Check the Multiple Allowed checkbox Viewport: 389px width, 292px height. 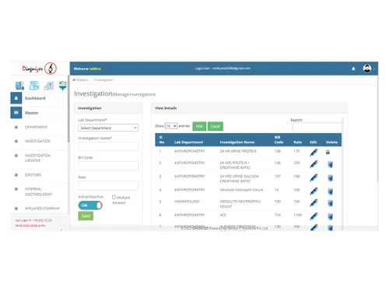click(x=114, y=197)
